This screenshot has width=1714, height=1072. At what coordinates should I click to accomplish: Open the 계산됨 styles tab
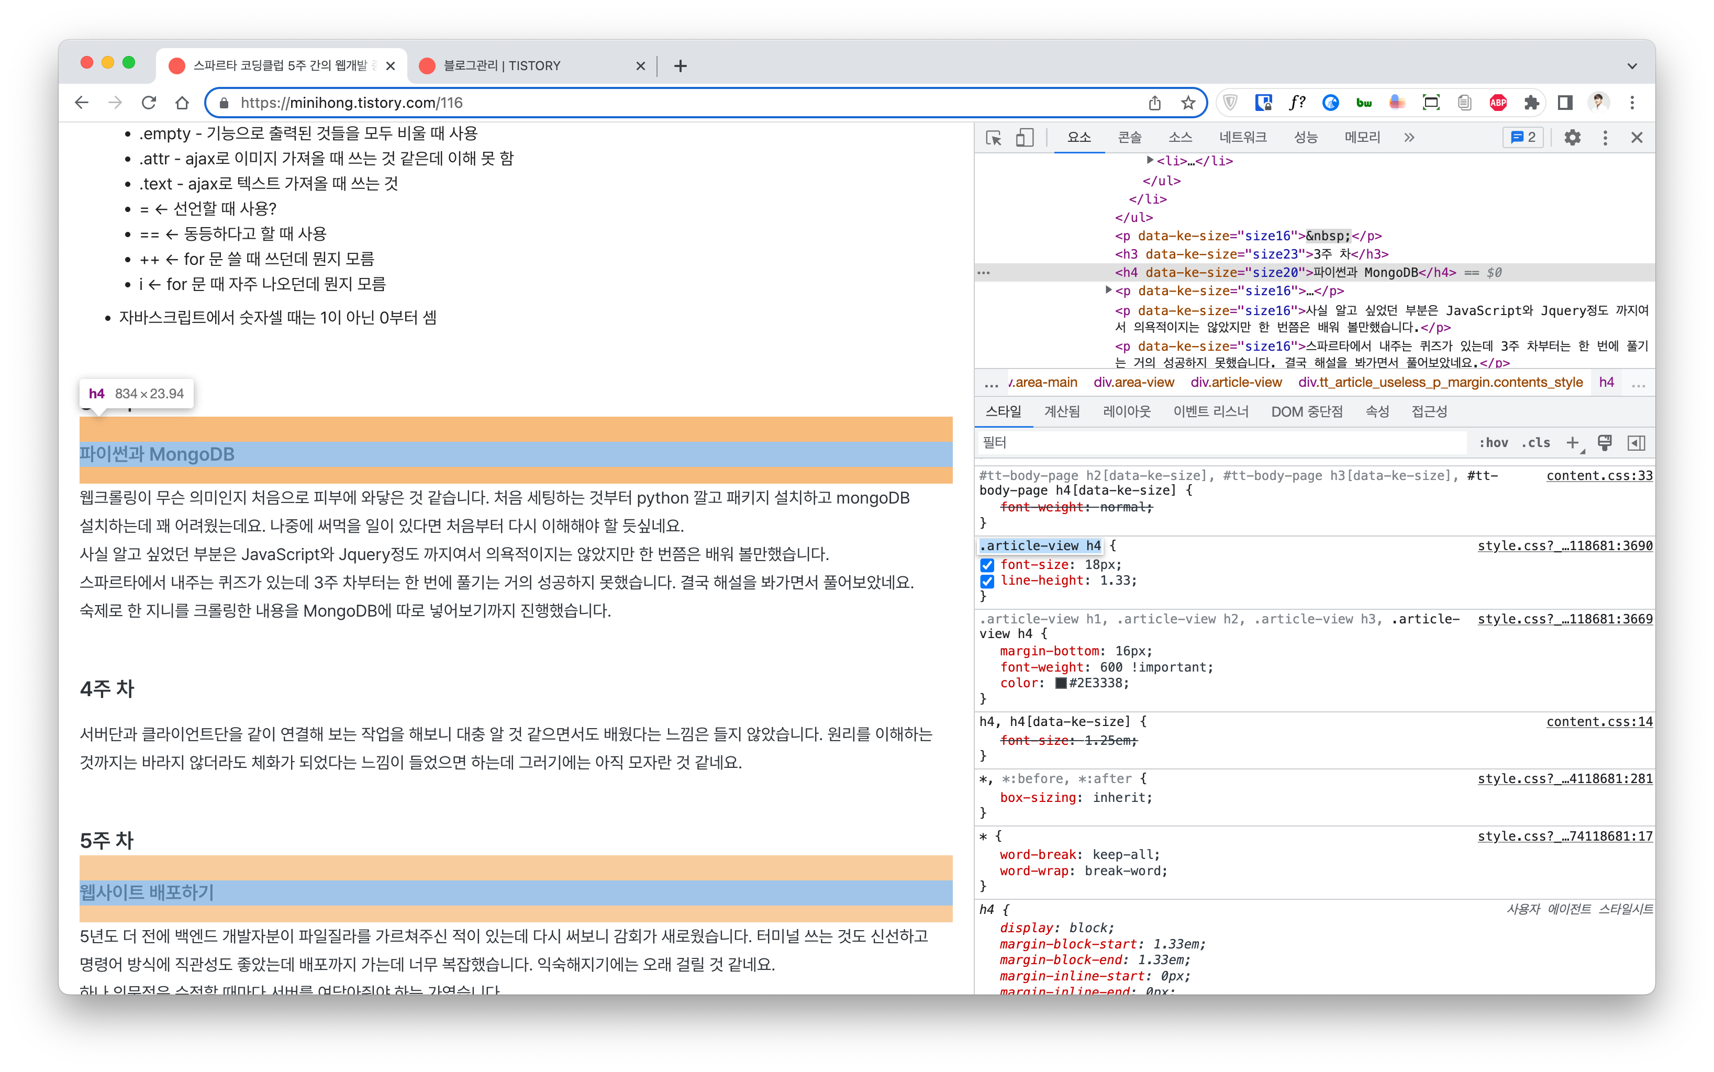click(x=1062, y=411)
